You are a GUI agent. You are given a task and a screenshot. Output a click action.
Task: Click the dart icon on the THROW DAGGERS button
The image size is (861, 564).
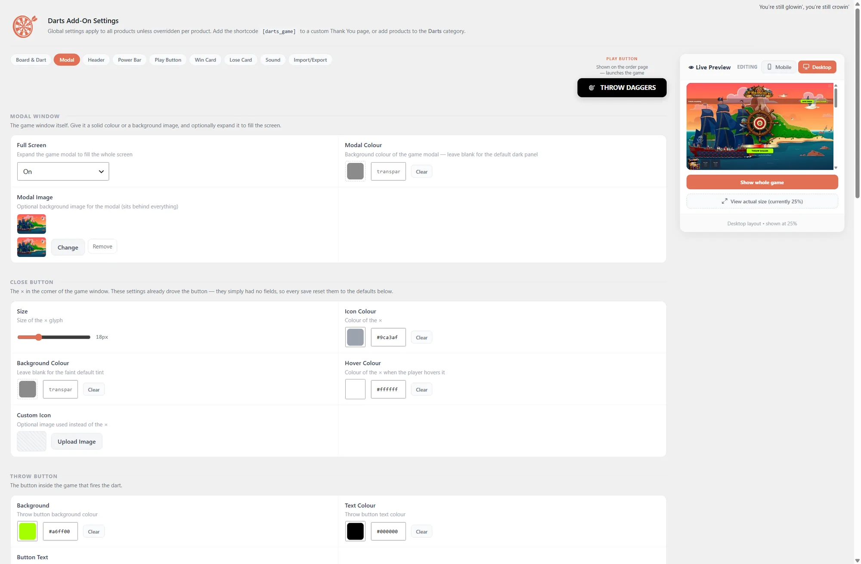pos(592,88)
